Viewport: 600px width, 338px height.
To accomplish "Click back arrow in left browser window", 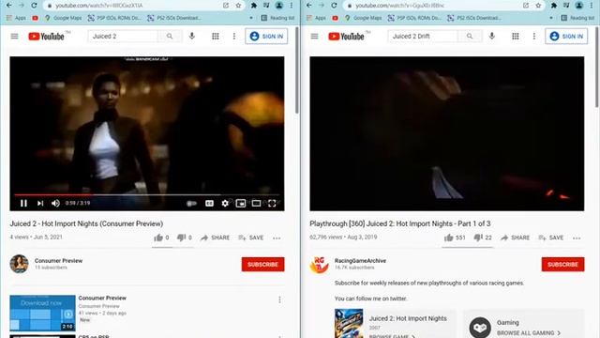I will coord(8,6).
